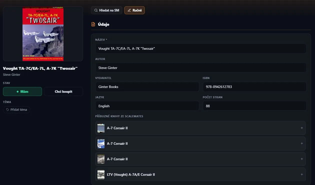
Task: Focus the ISBN field
Action: coord(254,87)
